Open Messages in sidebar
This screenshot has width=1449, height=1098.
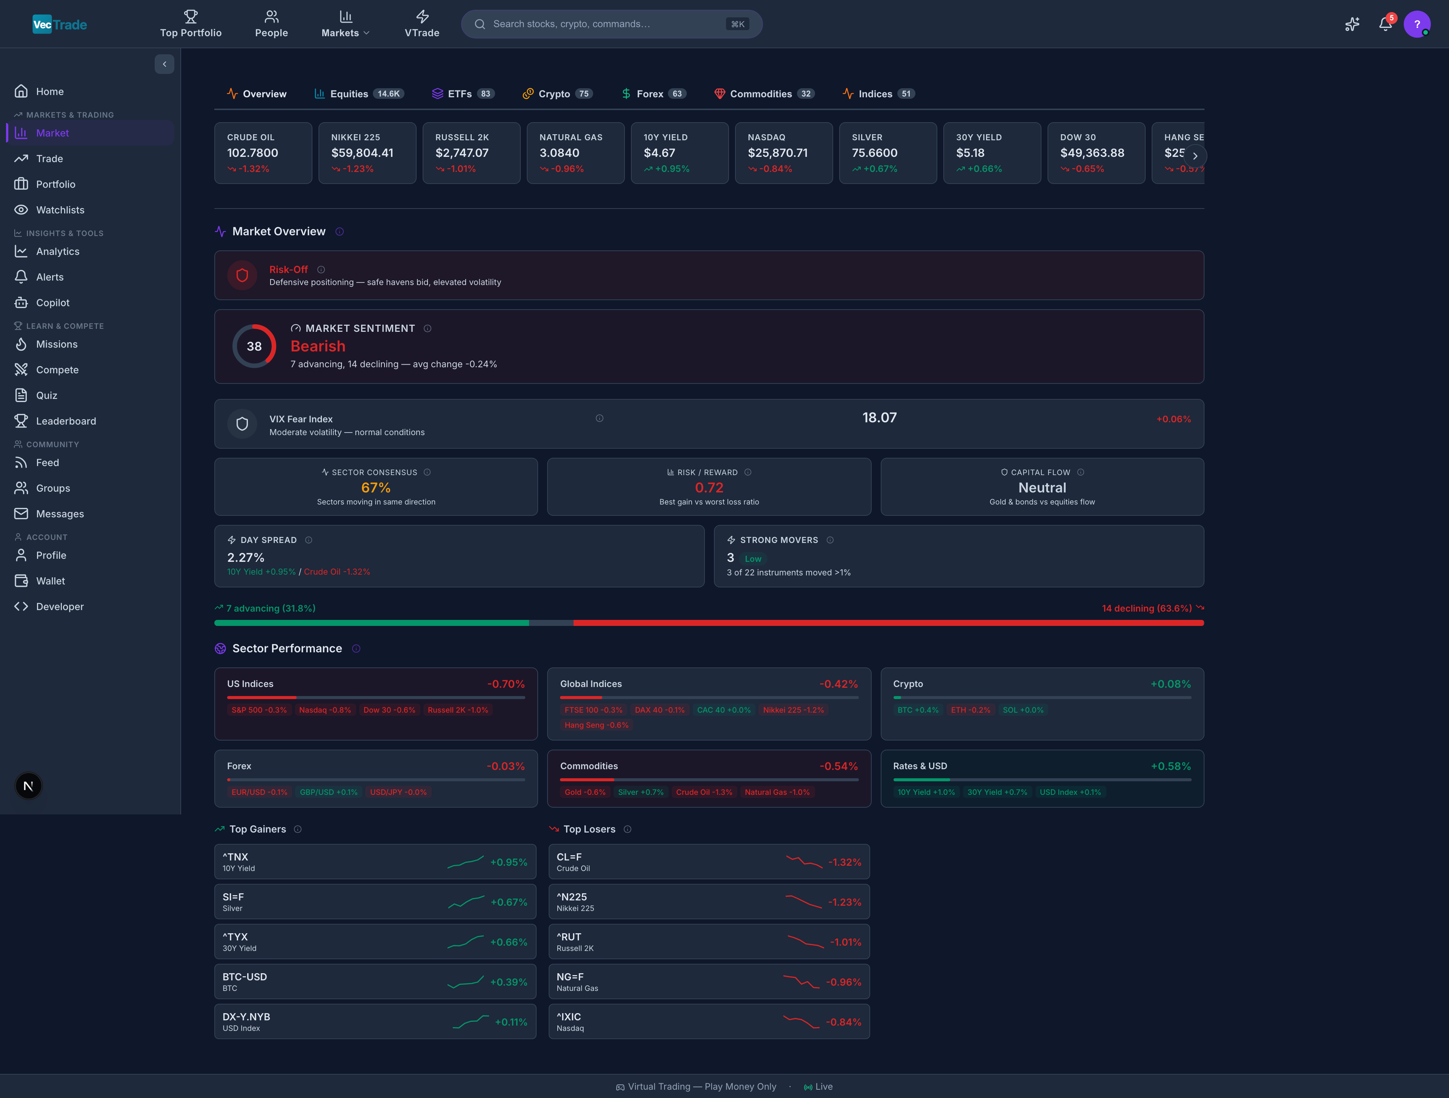[x=91, y=514]
